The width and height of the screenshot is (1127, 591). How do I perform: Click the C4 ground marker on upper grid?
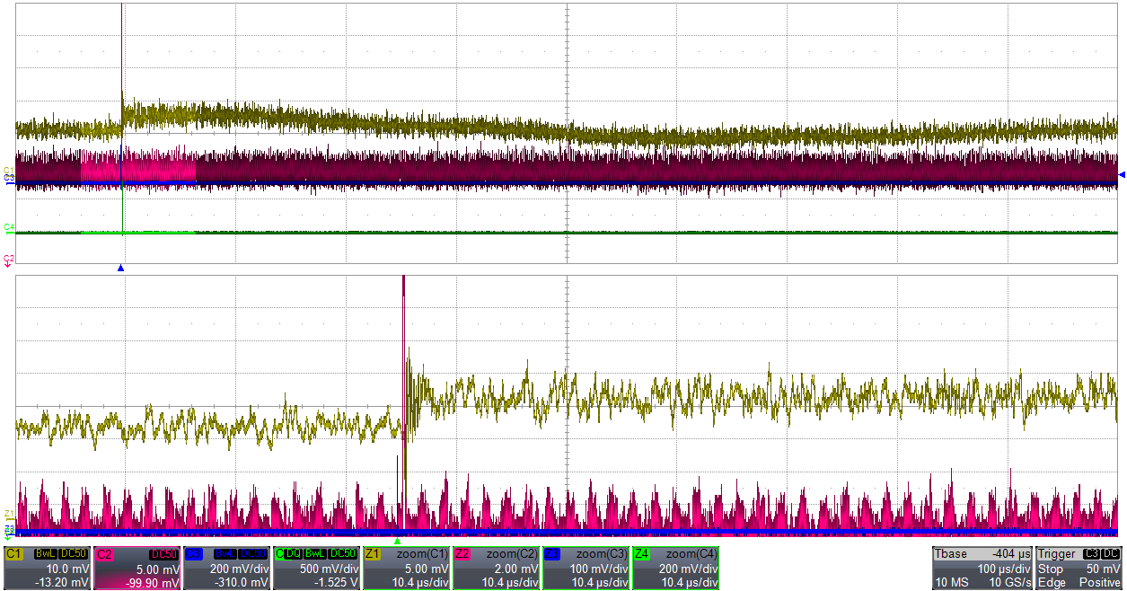click(9, 227)
